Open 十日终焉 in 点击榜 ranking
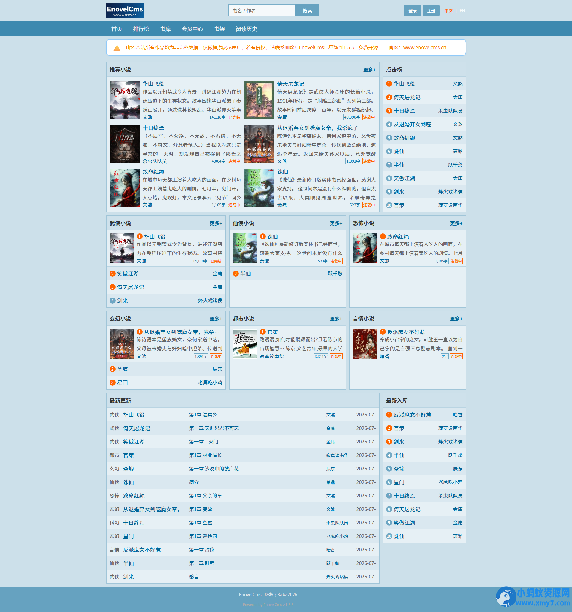Screen dimensions: 572x612 tap(404, 111)
